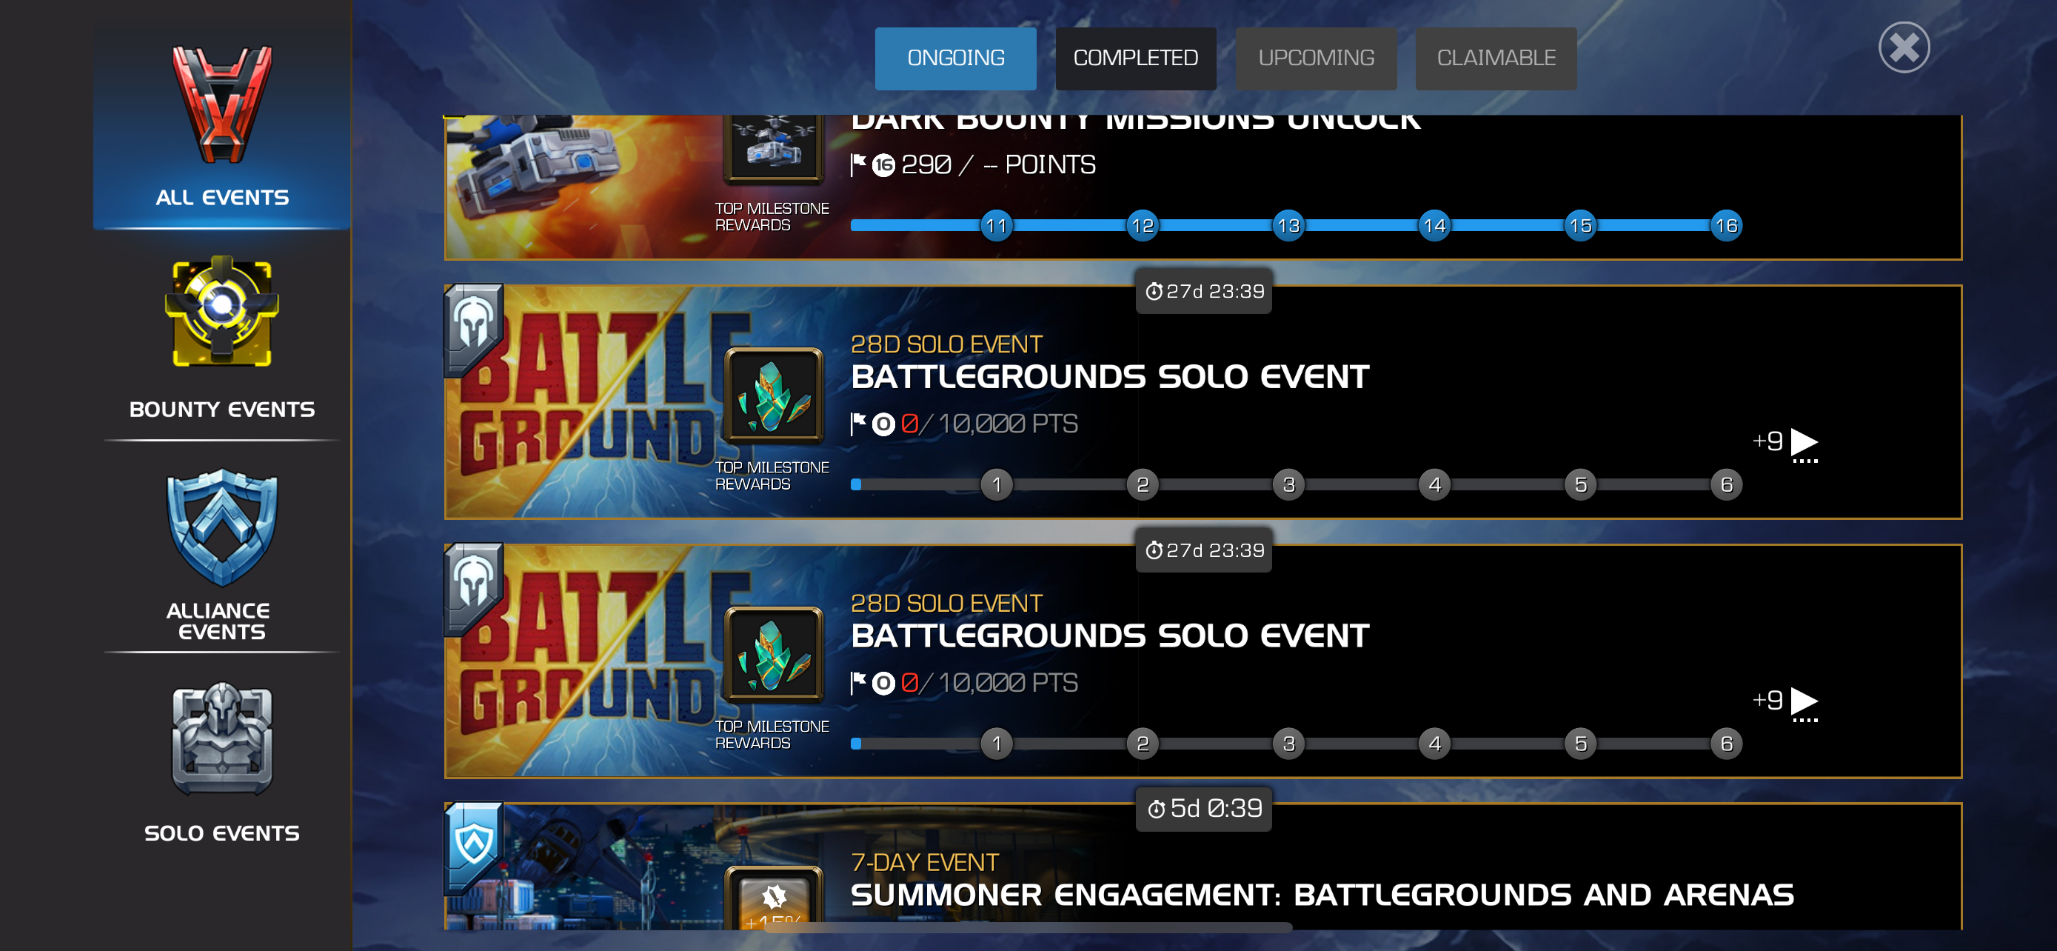Open the Alliance Events shield icon
The height and width of the screenshot is (951, 2057).
pos(222,527)
